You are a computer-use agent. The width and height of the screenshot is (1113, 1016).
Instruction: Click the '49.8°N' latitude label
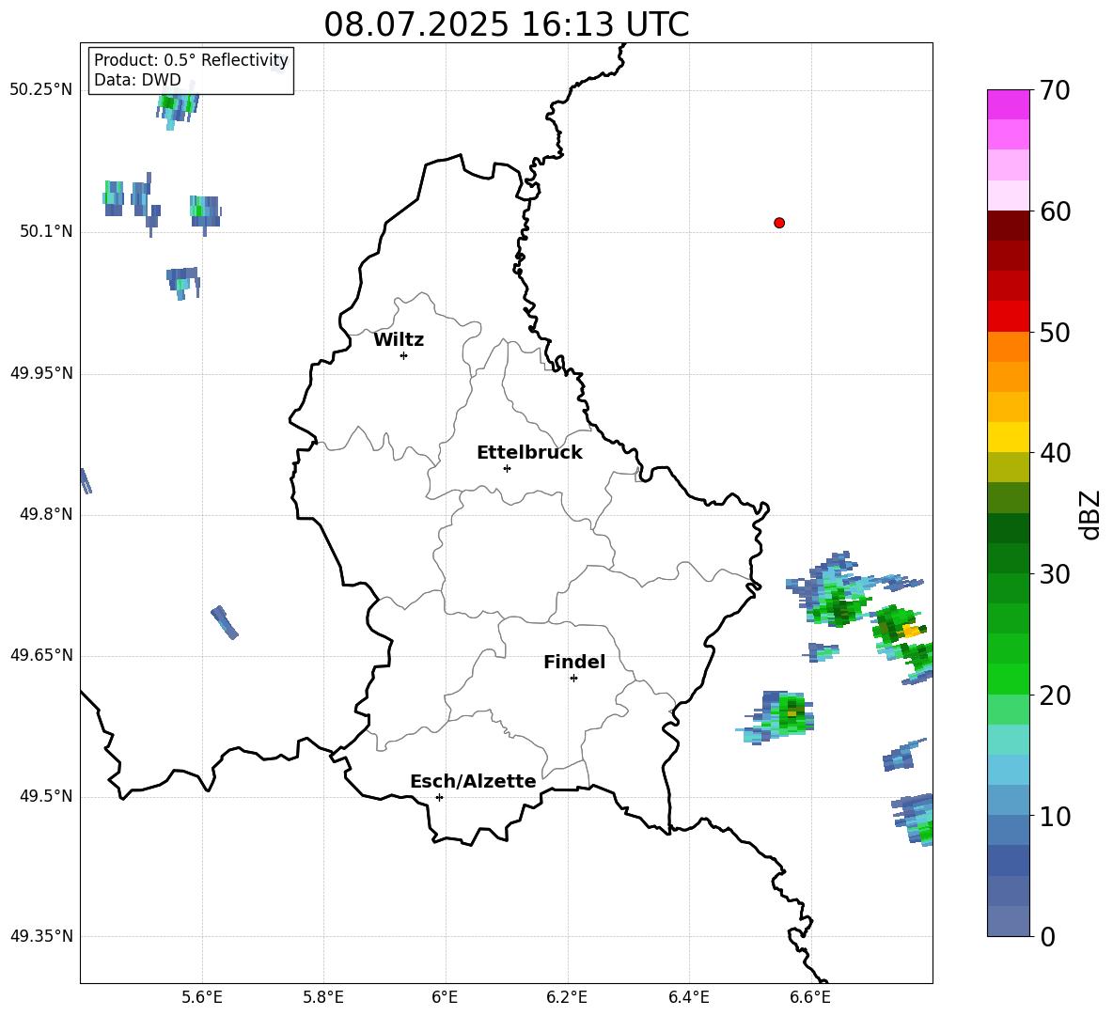tap(45, 514)
